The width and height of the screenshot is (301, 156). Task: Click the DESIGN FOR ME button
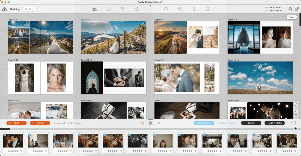(204, 123)
